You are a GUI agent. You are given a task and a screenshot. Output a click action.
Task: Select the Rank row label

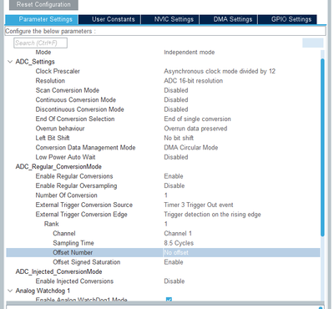(x=52, y=224)
